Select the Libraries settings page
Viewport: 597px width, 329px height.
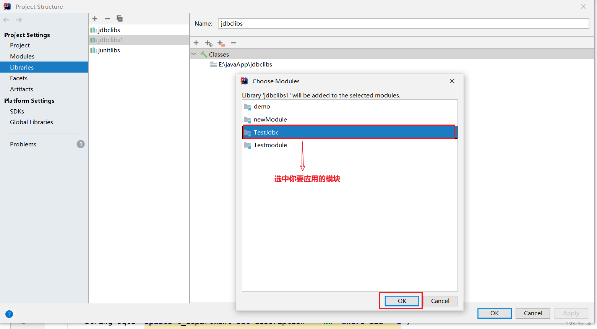[44, 67]
